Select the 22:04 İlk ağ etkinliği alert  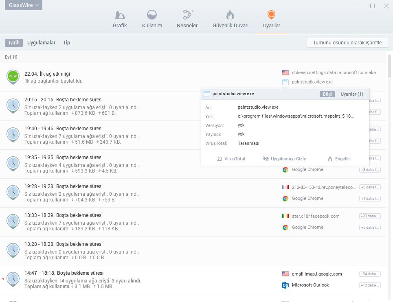[x=193, y=77]
